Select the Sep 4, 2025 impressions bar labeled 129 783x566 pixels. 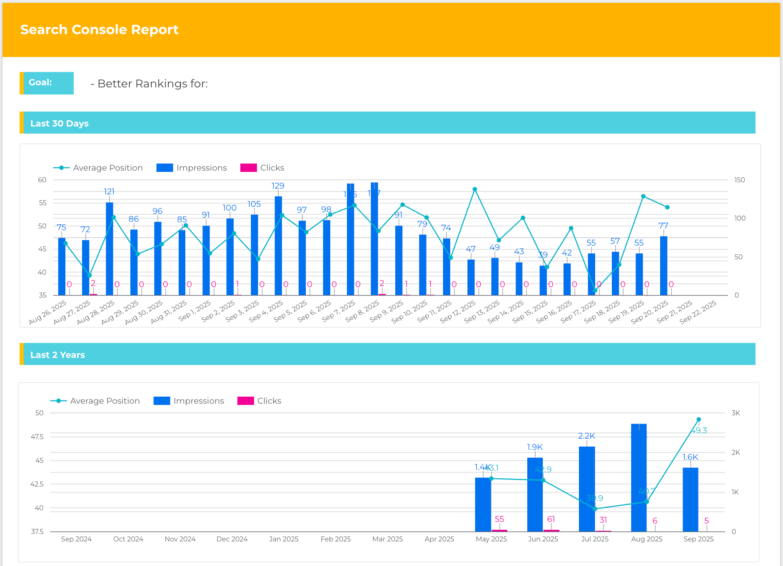(x=278, y=246)
